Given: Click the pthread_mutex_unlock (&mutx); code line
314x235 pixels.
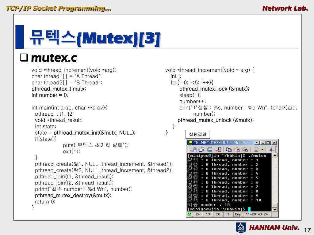Looking at the screenshot, I should click(216, 120).
